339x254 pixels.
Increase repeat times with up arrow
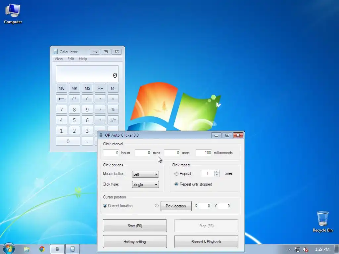[x=217, y=172]
